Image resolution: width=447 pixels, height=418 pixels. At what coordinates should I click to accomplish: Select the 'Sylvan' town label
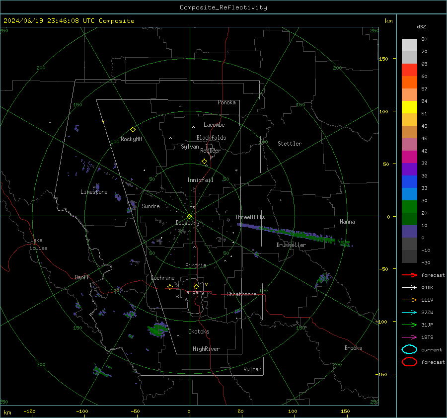click(x=190, y=147)
